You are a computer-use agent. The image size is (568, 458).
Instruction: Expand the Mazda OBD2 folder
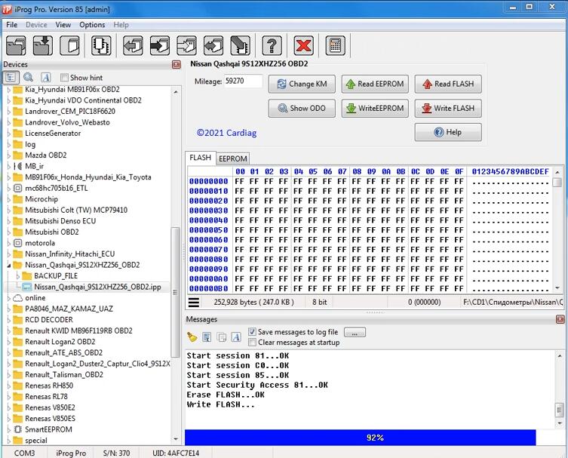click(x=9, y=155)
